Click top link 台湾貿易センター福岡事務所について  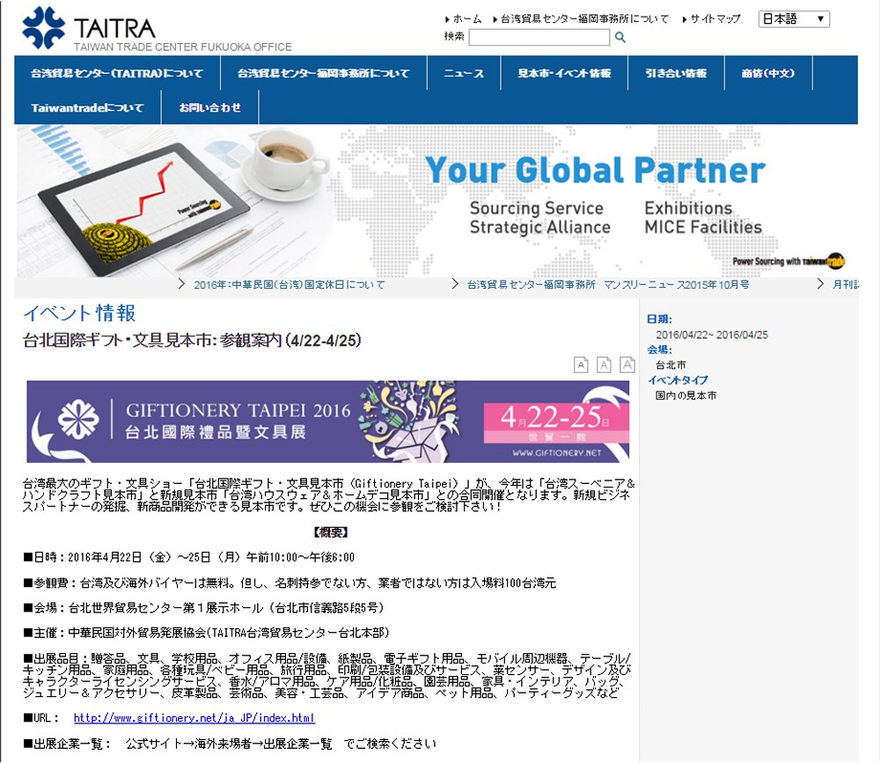coord(584,18)
